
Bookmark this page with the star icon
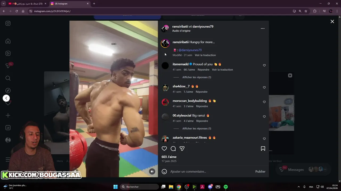306,11
